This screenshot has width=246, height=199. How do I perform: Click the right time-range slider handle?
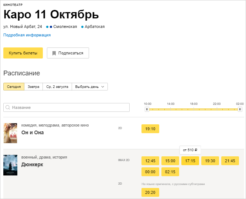point(240,109)
